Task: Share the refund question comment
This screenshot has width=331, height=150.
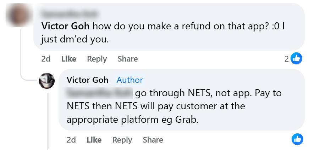Action: (127, 59)
